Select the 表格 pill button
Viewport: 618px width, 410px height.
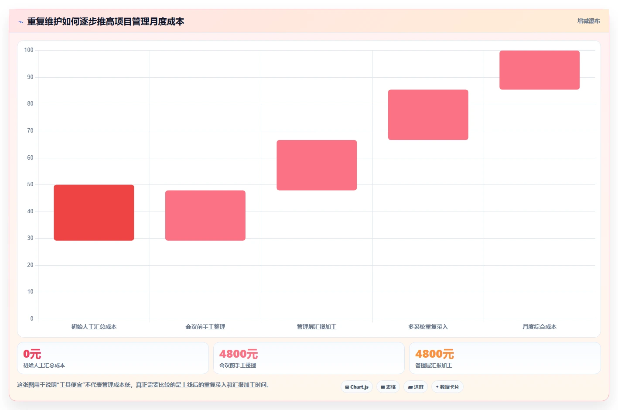pyautogui.click(x=388, y=387)
